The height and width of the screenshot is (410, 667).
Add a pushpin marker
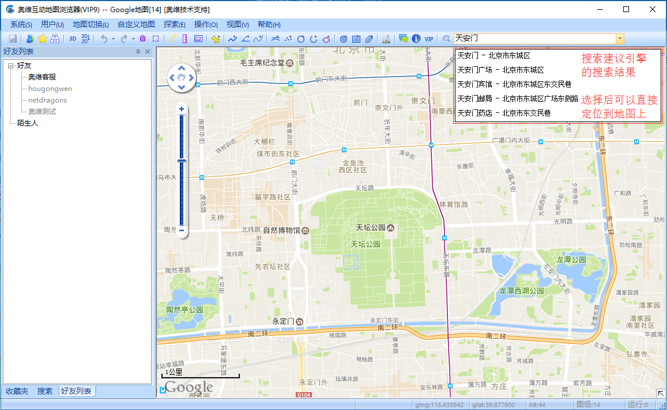pyautogui.click(x=216, y=39)
